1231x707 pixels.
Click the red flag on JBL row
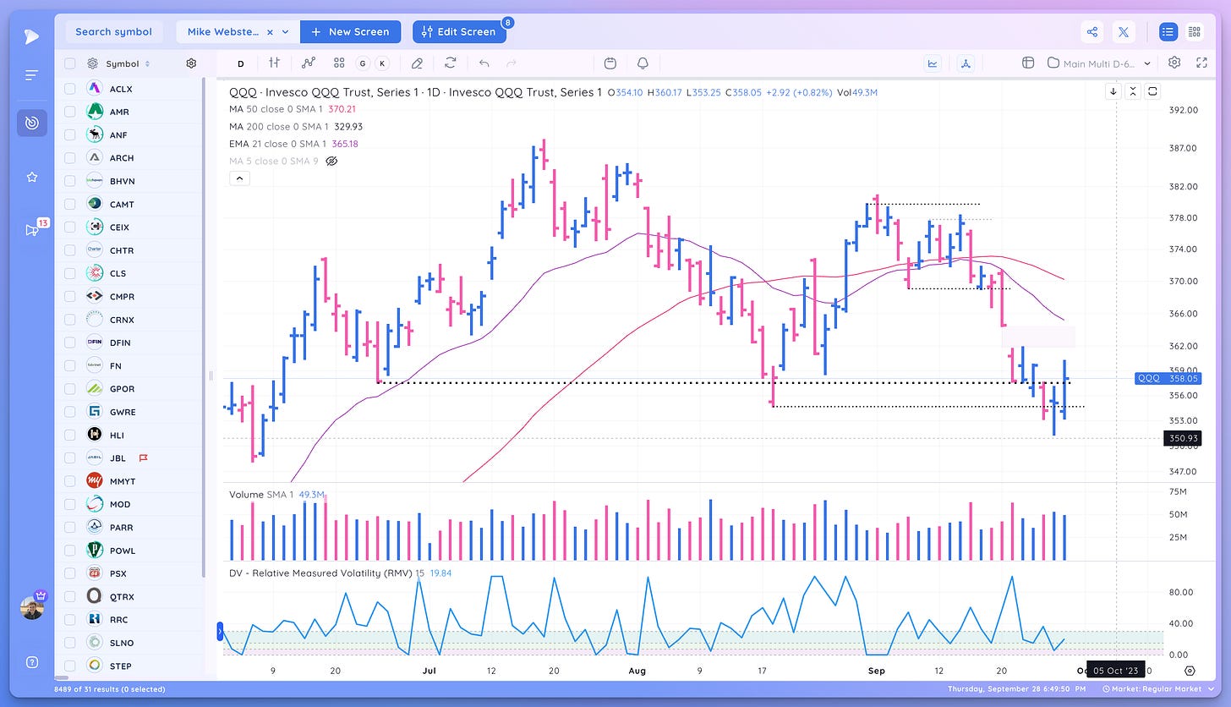point(144,458)
